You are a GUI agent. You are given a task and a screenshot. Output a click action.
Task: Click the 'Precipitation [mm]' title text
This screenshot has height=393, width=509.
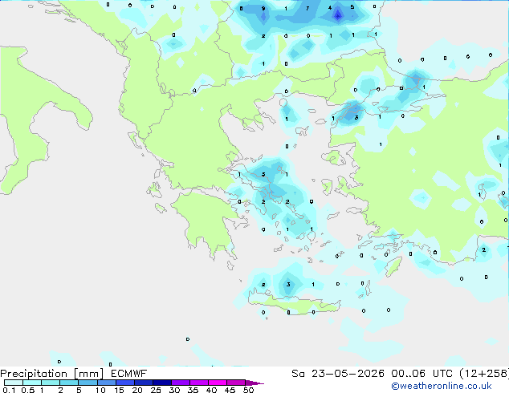(x=52, y=374)
